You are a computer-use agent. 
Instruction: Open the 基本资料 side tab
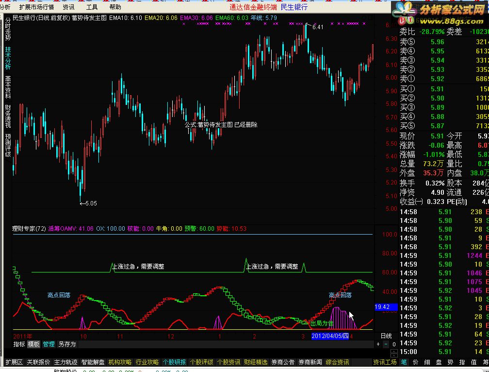pos(8,87)
